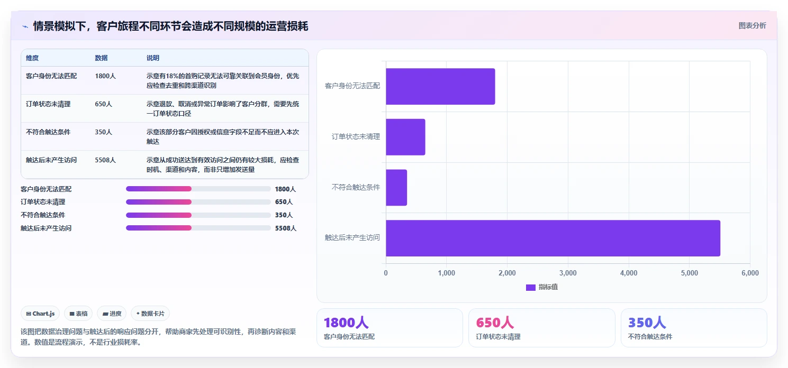The width and height of the screenshot is (788, 368).
Task: Click table cell 订单状态未清理
Action: click(x=48, y=104)
